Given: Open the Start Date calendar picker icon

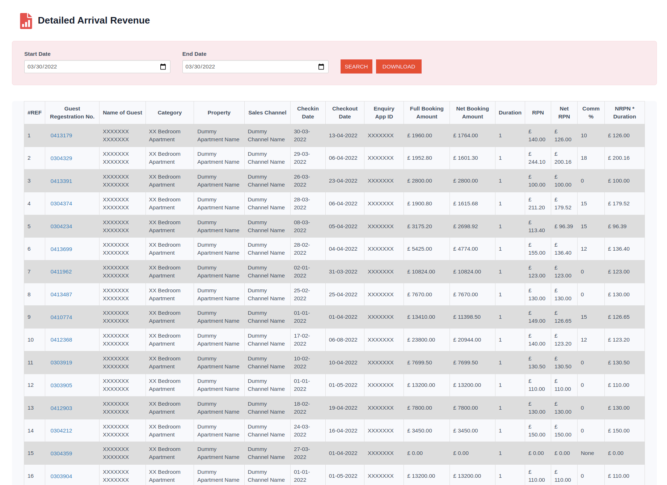Looking at the screenshot, I should (x=163, y=67).
